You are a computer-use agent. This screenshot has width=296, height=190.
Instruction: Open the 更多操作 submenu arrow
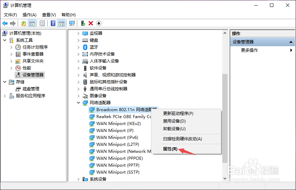(x=291, y=50)
